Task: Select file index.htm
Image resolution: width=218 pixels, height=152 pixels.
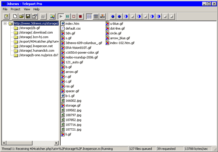Action: point(72,24)
